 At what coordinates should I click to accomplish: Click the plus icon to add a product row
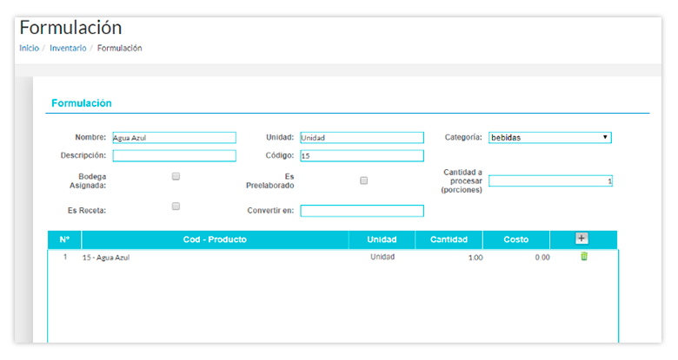582,239
